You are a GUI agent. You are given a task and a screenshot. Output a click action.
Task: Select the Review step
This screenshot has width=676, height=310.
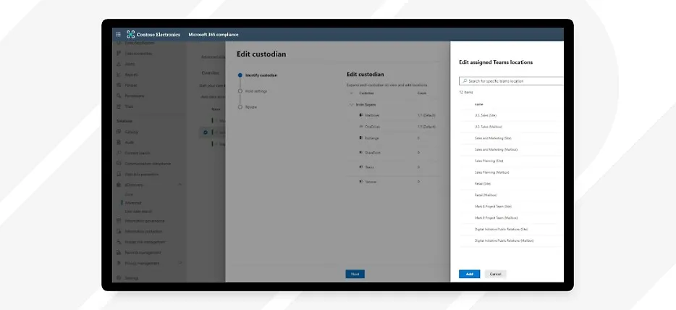pos(248,107)
